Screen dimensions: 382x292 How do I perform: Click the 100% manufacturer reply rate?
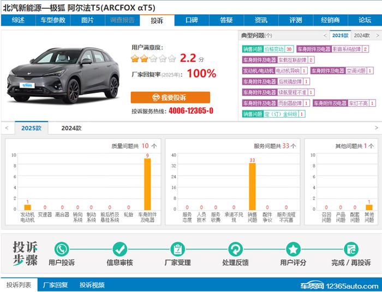(202, 73)
